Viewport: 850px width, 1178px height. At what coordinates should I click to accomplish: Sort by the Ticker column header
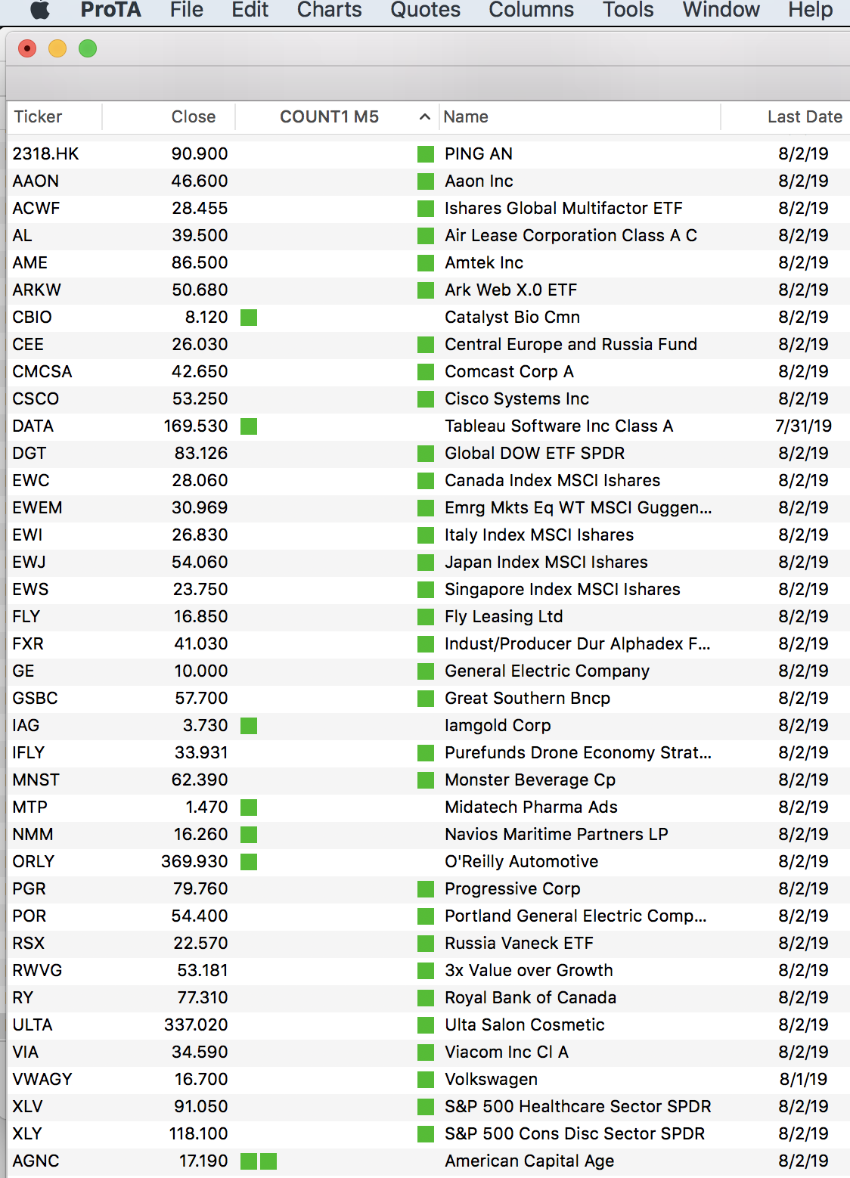(38, 117)
